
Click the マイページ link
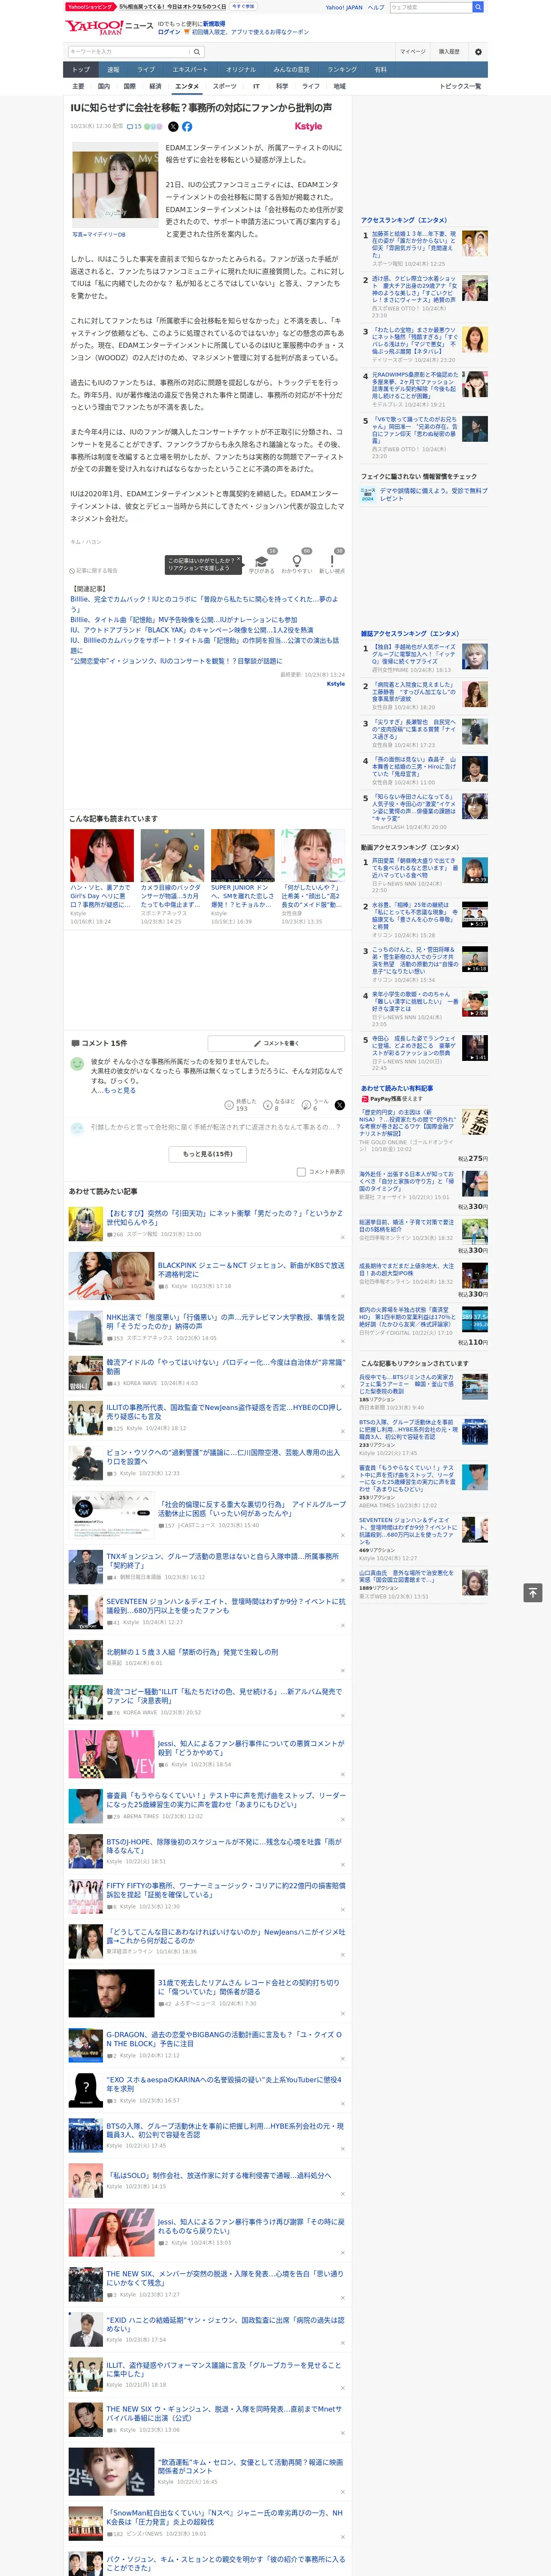point(412,51)
